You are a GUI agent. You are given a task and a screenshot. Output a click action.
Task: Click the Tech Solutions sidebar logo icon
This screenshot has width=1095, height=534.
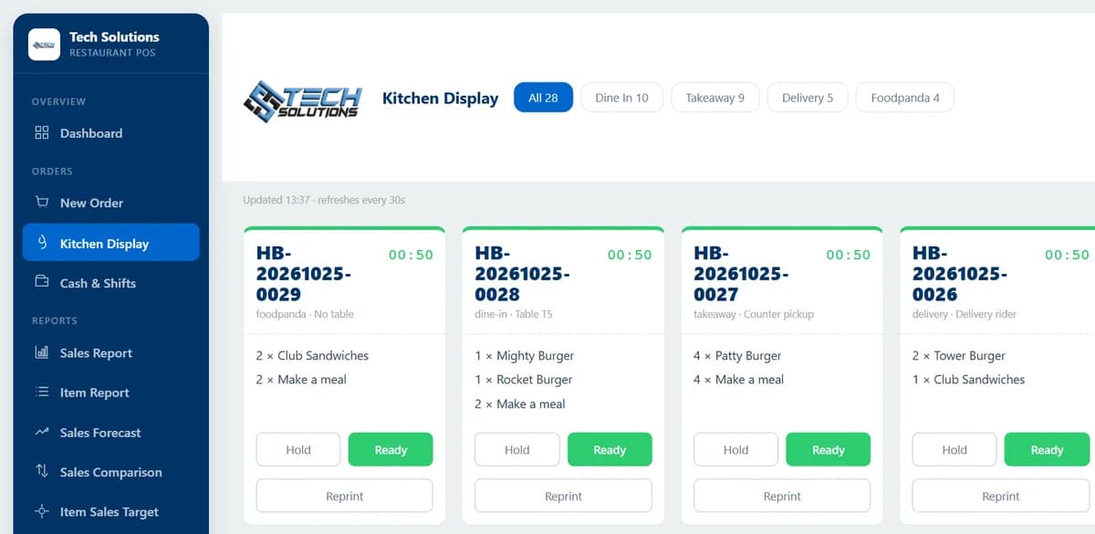(44, 44)
